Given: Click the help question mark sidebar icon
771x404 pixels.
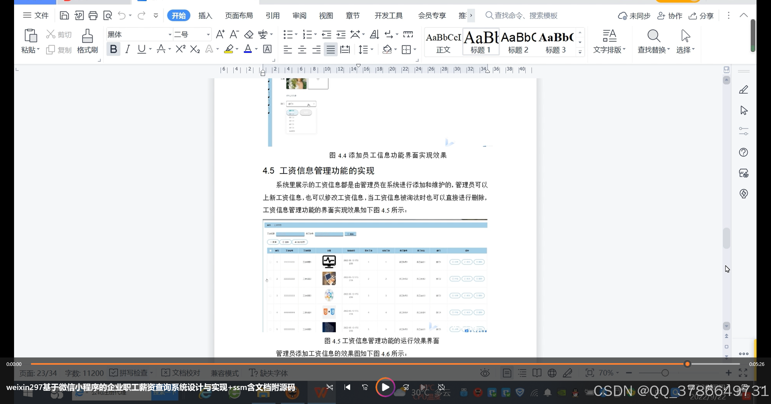Looking at the screenshot, I should pos(744,152).
